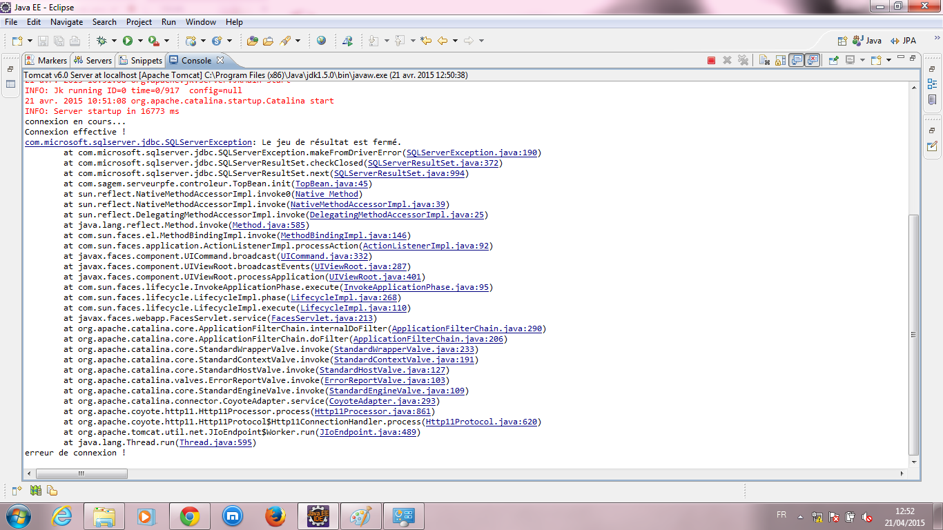Click console horizontal scrollbar thumb
This screenshot has height=530, width=943.
point(81,473)
